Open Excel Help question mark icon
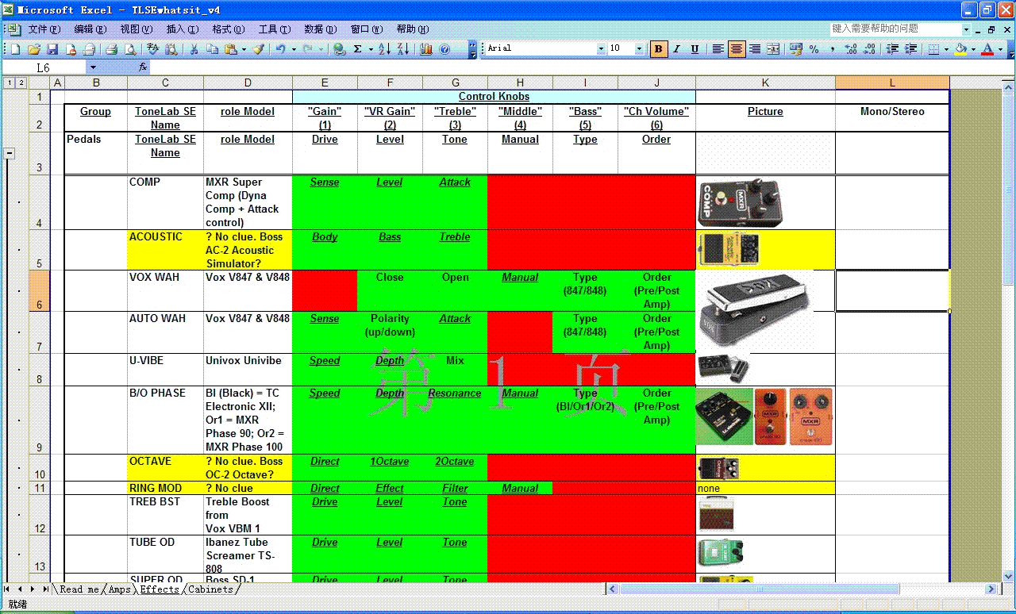This screenshot has height=614, width=1016. pyautogui.click(x=444, y=49)
